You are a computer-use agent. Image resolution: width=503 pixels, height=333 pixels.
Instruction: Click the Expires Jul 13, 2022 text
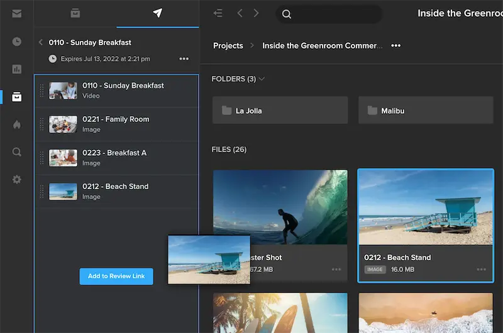tap(105, 58)
